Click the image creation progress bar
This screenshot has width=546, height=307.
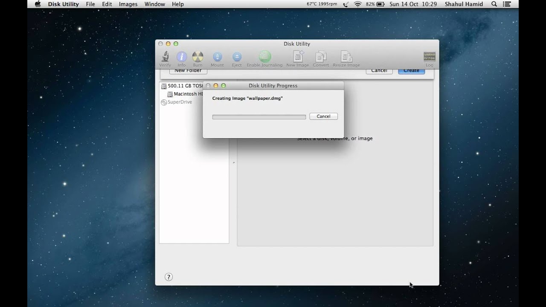(x=259, y=117)
